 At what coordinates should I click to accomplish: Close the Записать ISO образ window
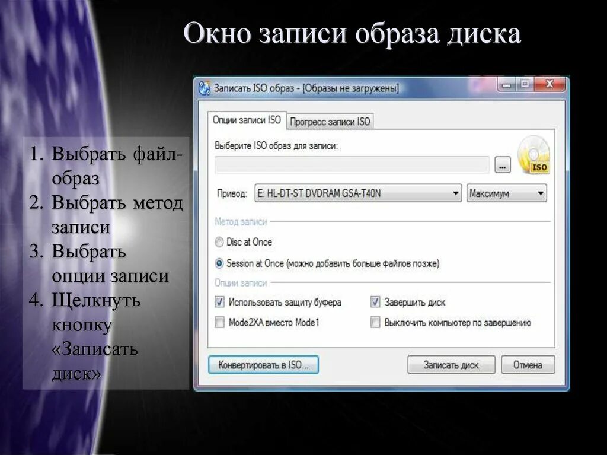click(550, 84)
